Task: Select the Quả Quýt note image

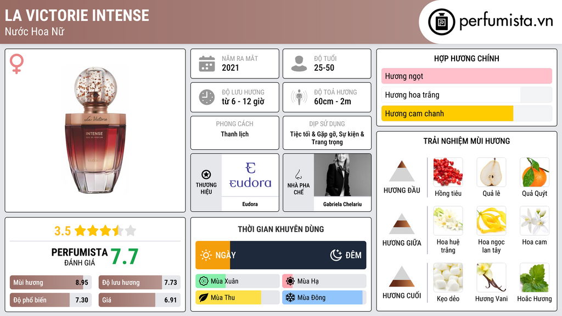Action: coord(535,172)
